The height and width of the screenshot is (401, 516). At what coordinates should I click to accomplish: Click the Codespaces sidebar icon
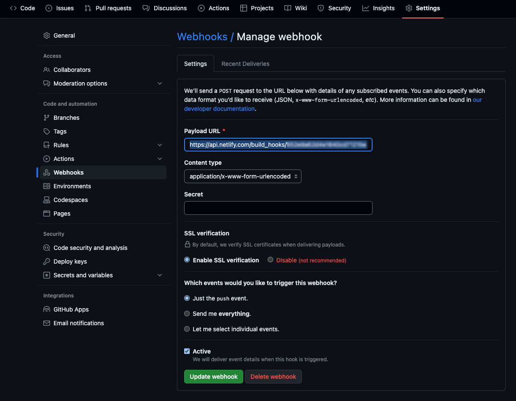[x=46, y=200]
